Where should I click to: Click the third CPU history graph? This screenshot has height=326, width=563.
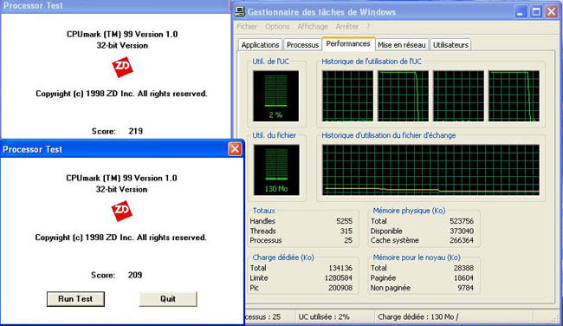(x=458, y=96)
